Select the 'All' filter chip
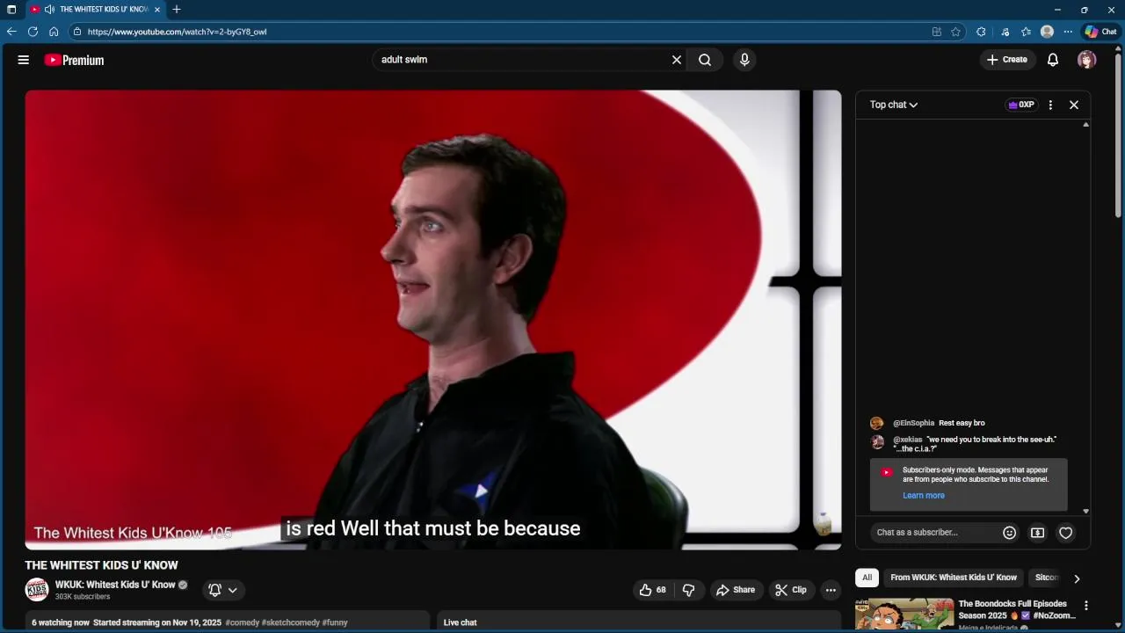Screen dimensions: 1125x633 pyautogui.click(x=867, y=578)
